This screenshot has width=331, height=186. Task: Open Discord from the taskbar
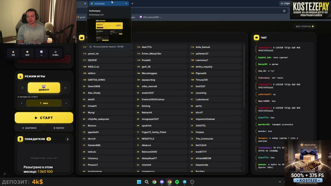[162, 182]
